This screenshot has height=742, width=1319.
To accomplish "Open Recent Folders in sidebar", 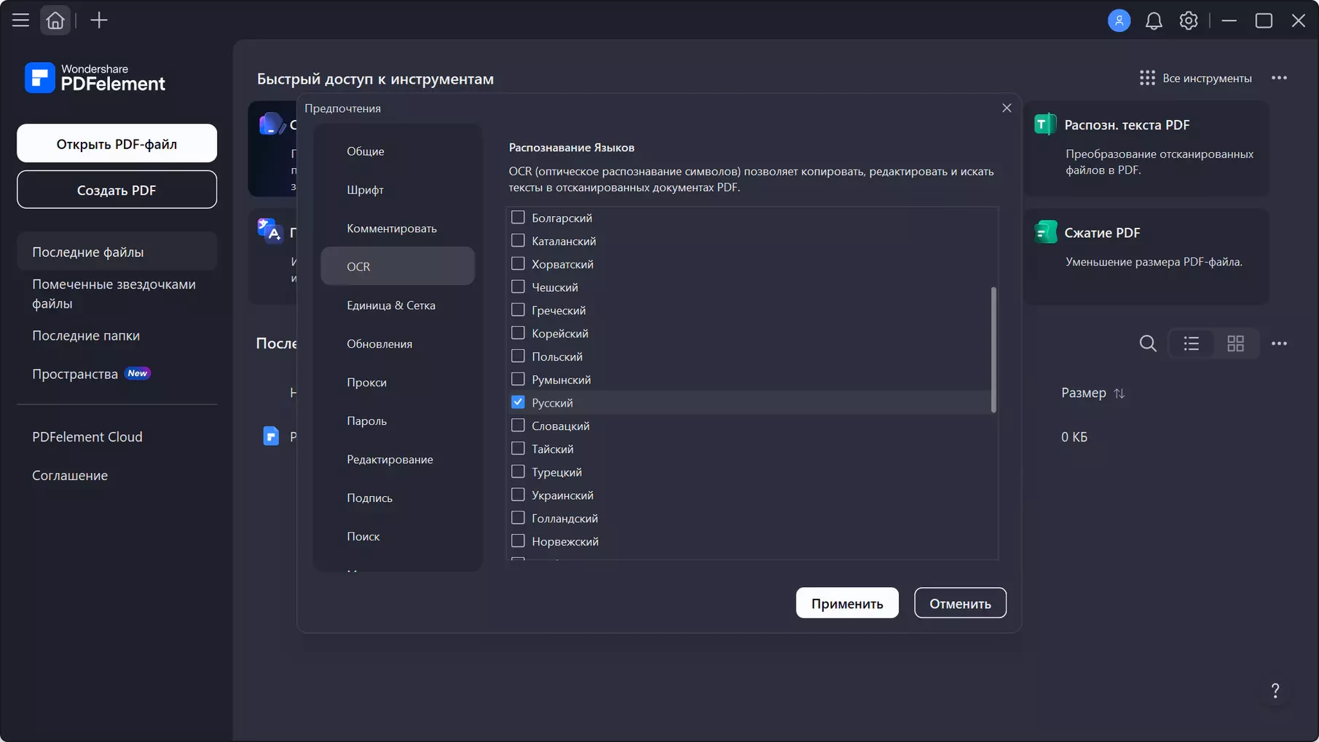I will [x=117, y=335].
